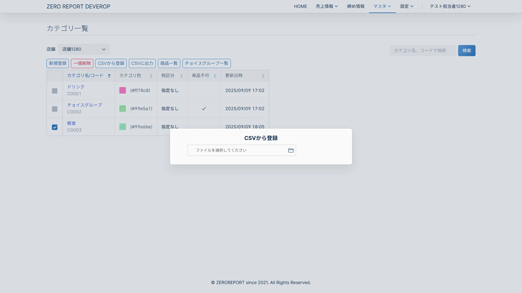
Task: Uncheck the 軽食 row checkbox
Action: point(55,127)
